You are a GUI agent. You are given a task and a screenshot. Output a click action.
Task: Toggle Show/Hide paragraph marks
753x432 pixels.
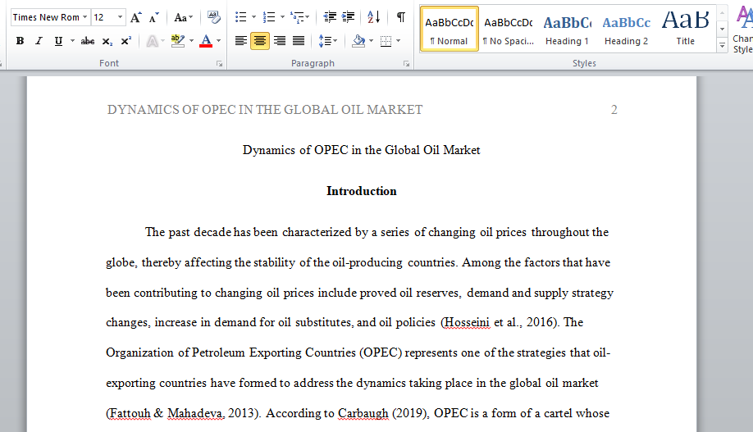[x=400, y=18]
